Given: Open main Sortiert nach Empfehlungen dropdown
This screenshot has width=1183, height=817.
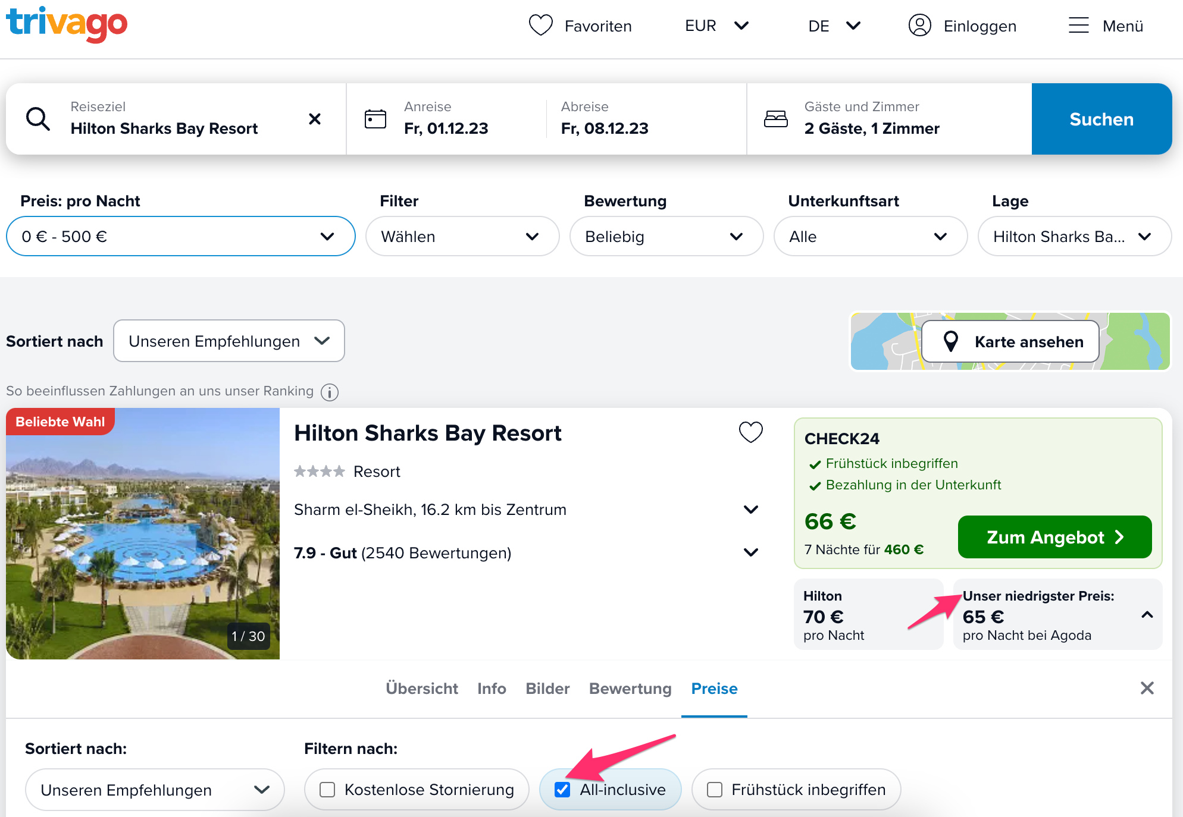Looking at the screenshot, I should pos(229,341).
